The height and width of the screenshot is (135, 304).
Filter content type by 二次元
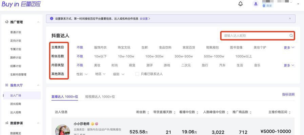pyautogui.click(x=186, y=65)
